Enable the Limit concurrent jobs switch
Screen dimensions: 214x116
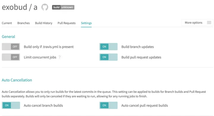(x=11, y=57)
